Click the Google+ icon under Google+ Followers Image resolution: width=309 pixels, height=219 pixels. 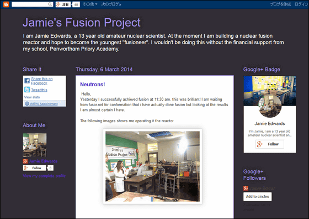tap(246, 188)
